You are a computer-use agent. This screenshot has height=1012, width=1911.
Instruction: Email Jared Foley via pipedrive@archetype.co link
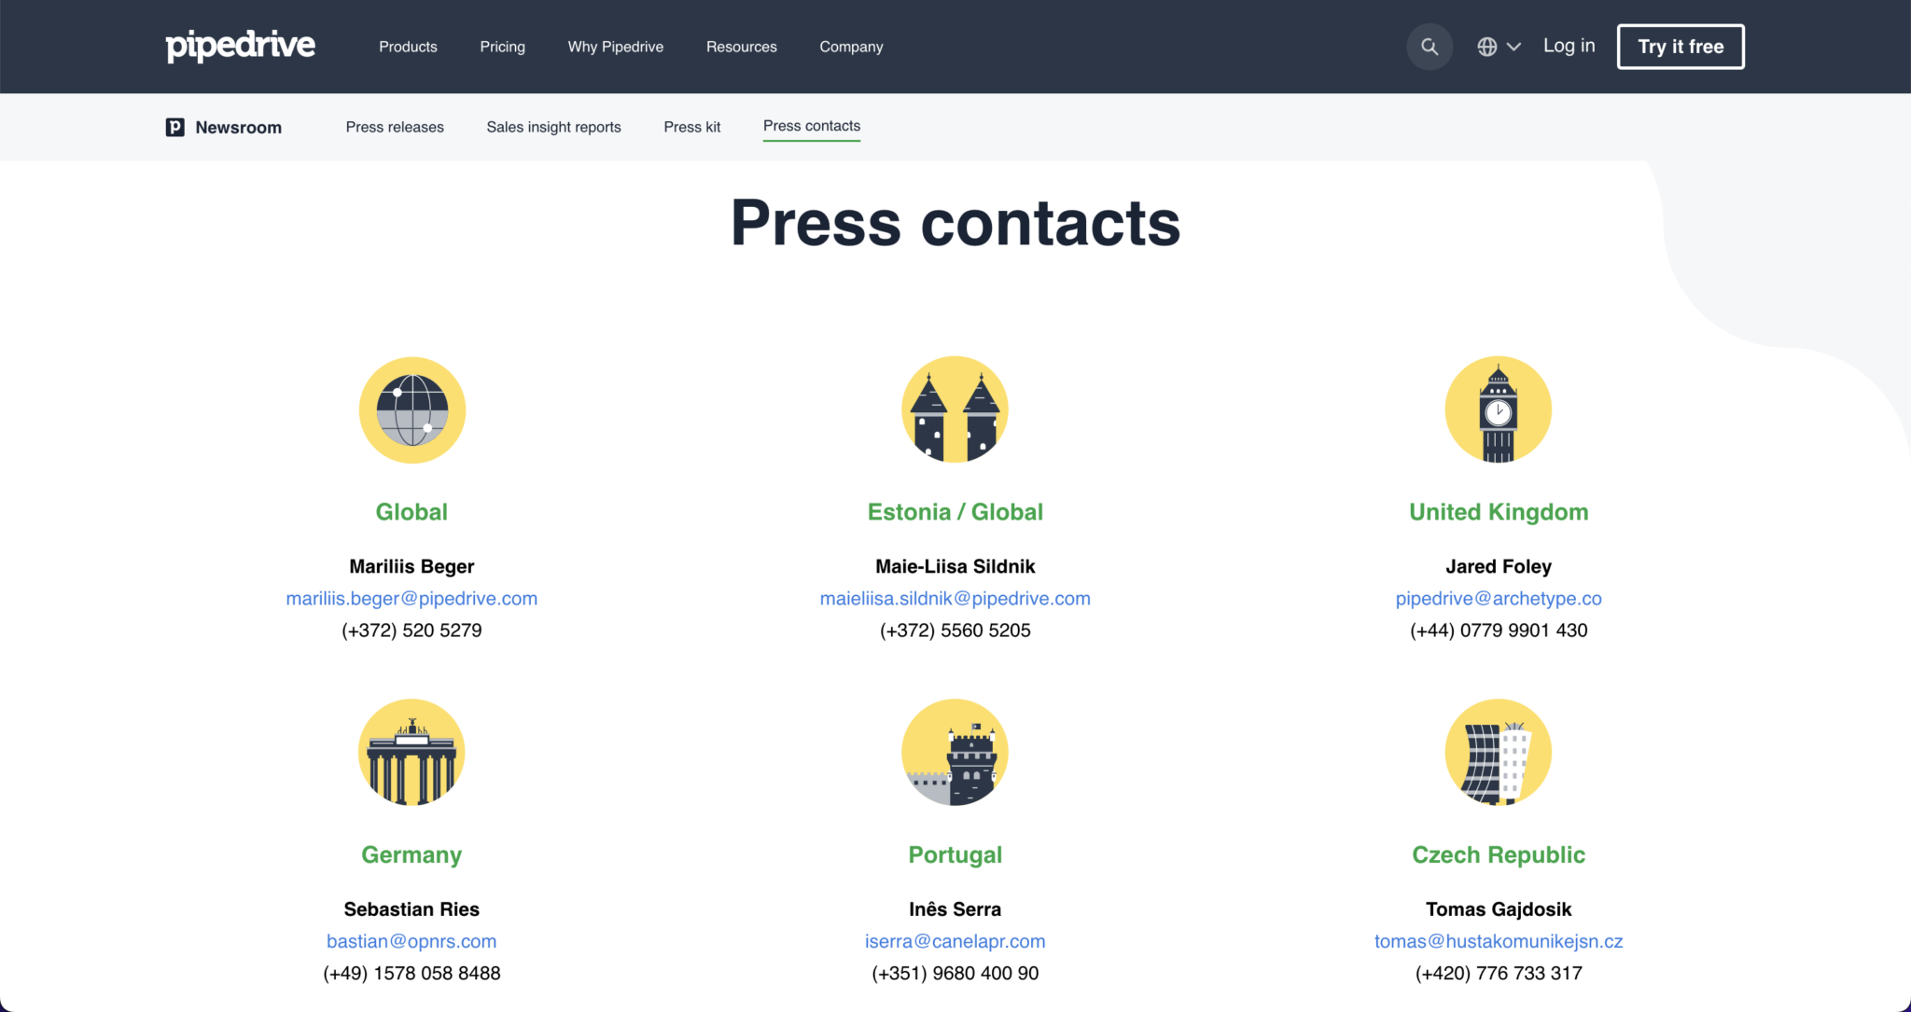click(x=1498, y=598)
